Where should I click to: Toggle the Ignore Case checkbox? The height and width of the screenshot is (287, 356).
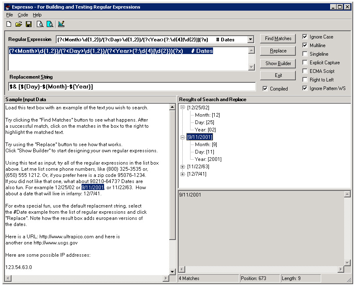[x=305, y=36]
